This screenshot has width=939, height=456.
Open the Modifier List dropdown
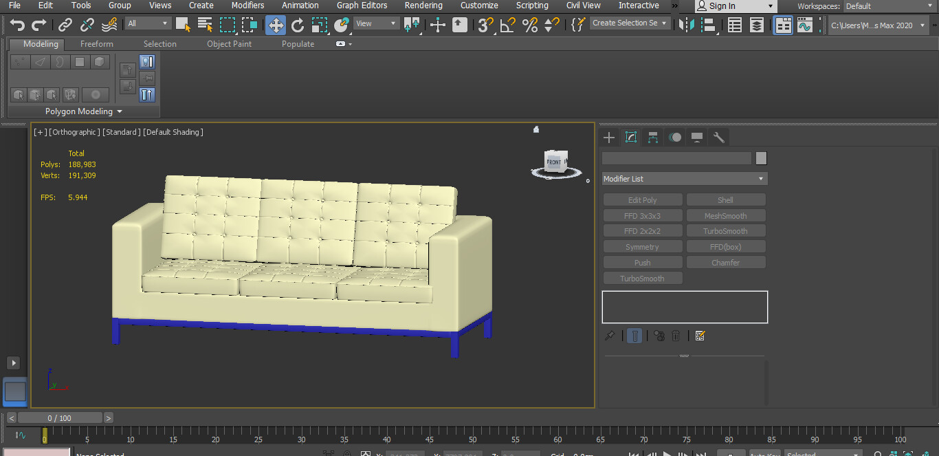(684, 179)
